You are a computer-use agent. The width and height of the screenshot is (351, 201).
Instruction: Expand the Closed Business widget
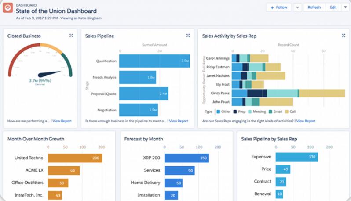click(71, 36)
